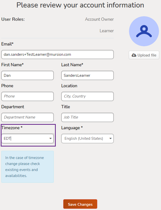This screenshot has width=161, height=210.
Task: Click the page heading about account information
Action: tap(80, 5)
